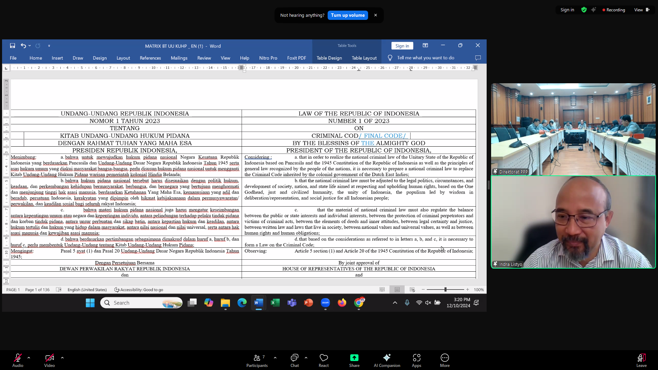Expand video options arrow
658x370 pixels.
62,358
